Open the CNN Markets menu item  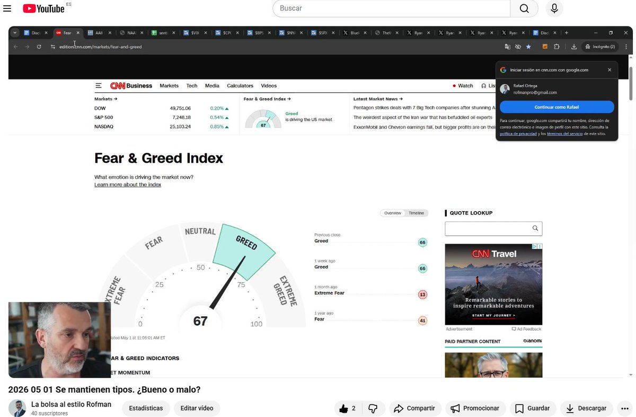click(169, 85)
